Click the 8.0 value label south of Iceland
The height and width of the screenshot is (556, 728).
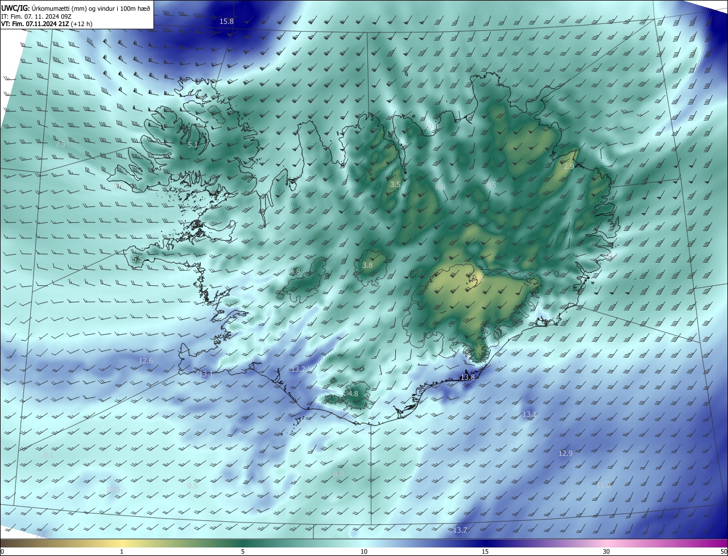(x=338, y=474)
